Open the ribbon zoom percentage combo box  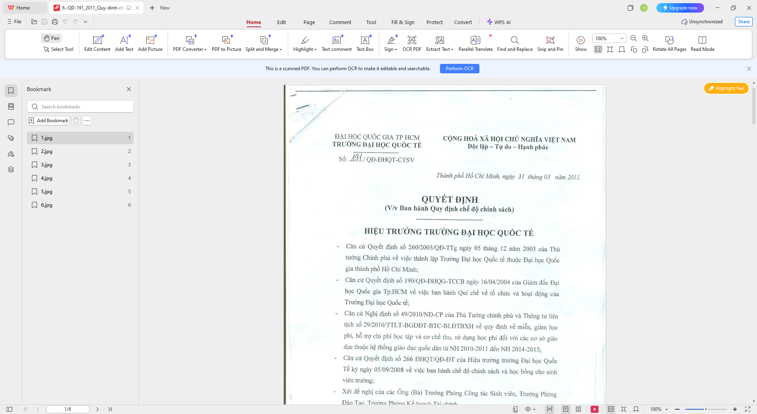point(609,38)
